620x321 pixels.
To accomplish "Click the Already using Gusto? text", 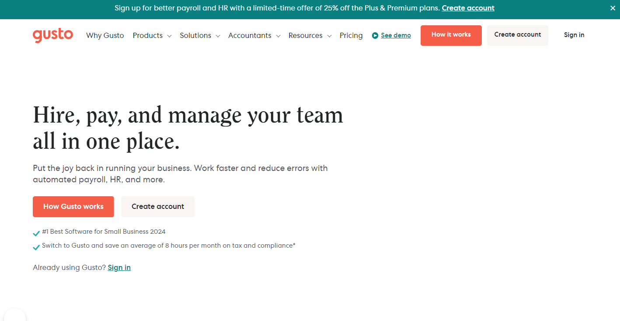I will pyautogui.click(x=69, y=268).
